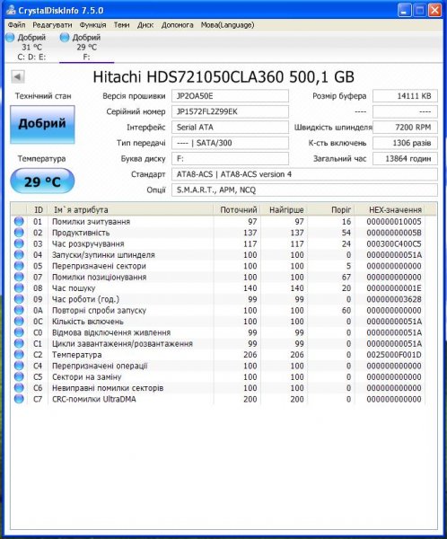This screenshot has width=447, height=539.
Task: Click status icon of attribute C7 CRC-помилки UltraDMA
Action: pyautogui.click(x=19, y=399)
